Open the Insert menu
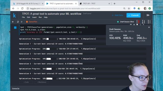163x91 pixels. 34,17
